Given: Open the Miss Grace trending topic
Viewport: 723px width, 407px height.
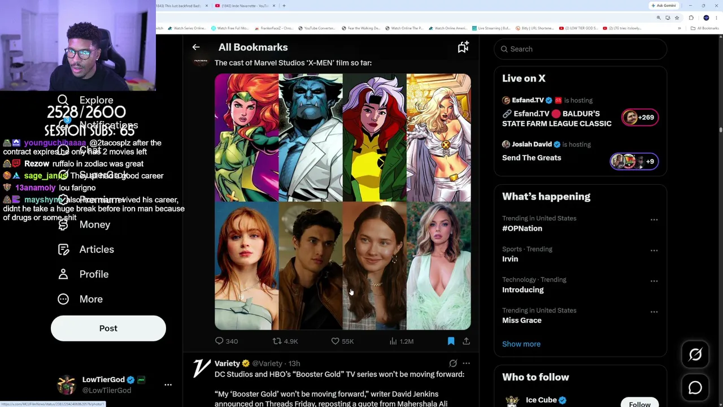Looking at the screenshot, I should click(522, 321).
